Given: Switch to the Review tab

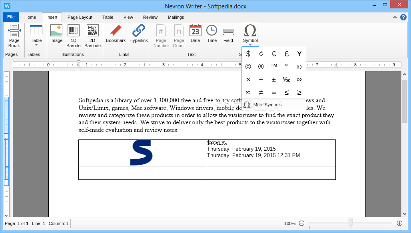Looking at the screenshot, I should 150,17.
